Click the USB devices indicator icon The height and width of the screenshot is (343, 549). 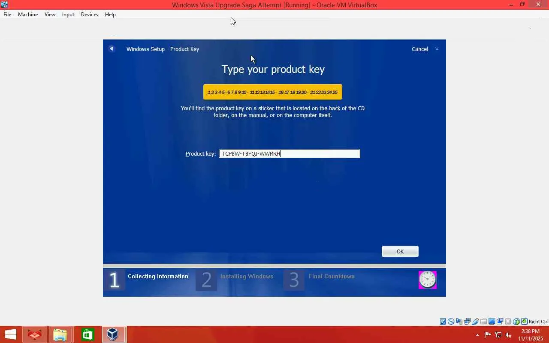point(476,322)
